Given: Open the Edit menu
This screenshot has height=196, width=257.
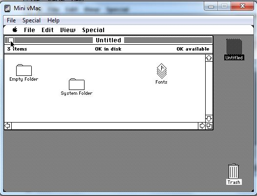Looking at the screenshot, I should (x=47, y=30).
